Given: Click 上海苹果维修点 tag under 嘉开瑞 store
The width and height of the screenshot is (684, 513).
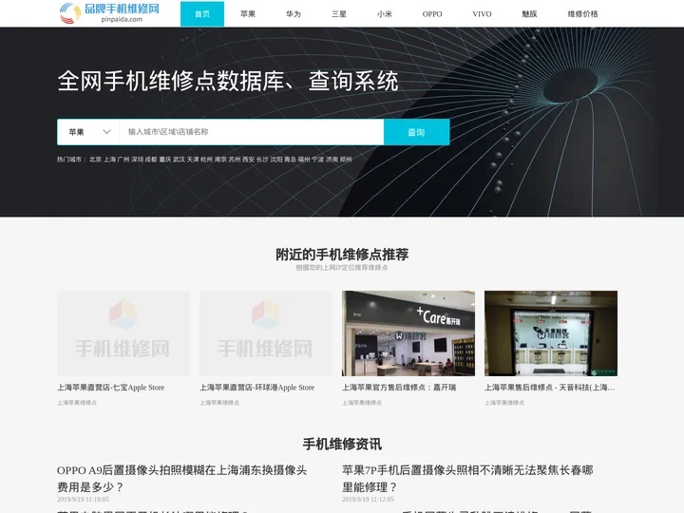Looking at the screenshot, I should coord(362,403).
